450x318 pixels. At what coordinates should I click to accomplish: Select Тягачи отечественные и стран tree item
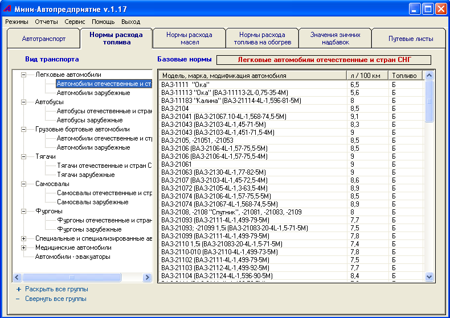(104, 166)
